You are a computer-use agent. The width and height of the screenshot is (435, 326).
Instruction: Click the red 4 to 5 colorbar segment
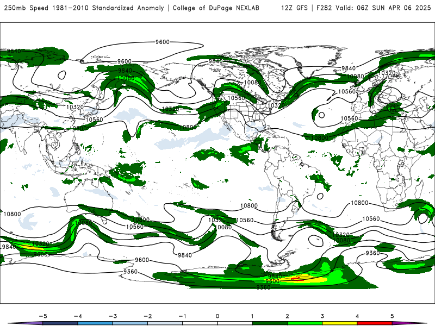(375, 323)
